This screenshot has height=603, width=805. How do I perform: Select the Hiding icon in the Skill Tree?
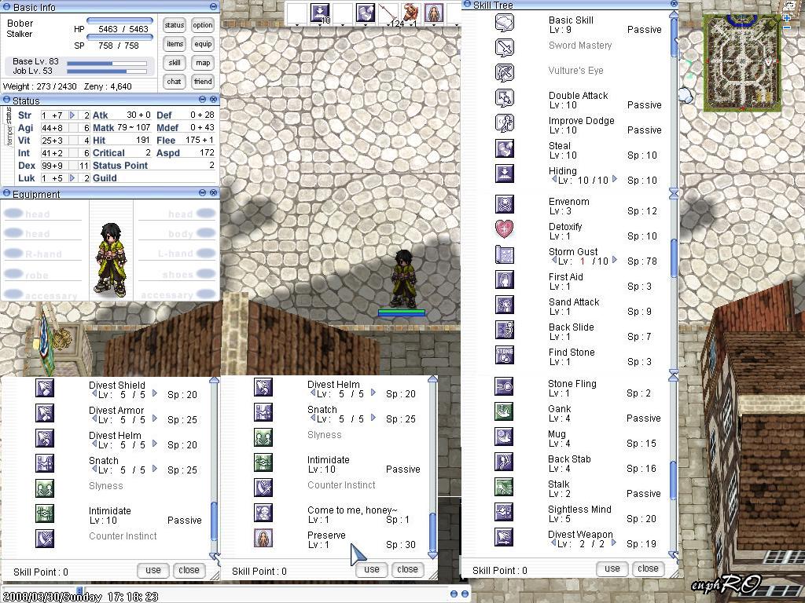(504, 174)
